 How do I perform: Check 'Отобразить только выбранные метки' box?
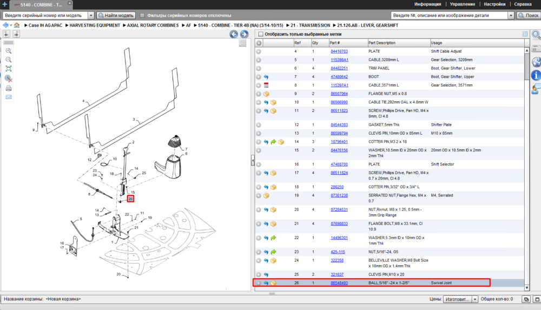261,34
